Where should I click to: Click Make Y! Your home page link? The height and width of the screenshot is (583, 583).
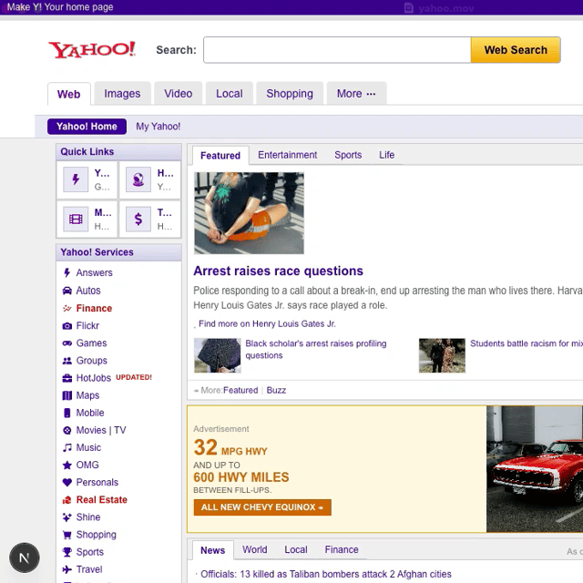click(x=60, y=6)
